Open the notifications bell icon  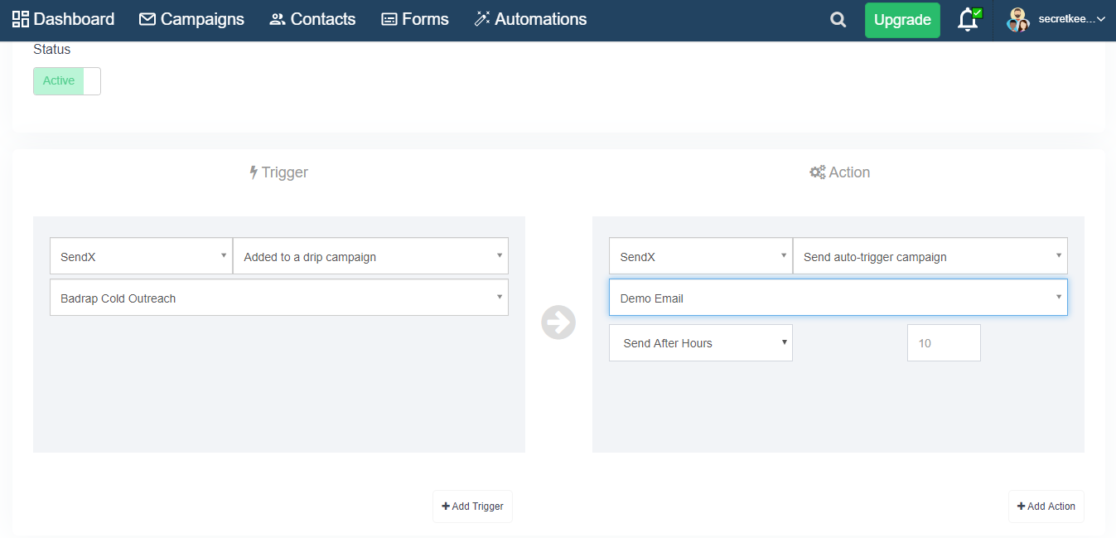coord(967,20)
